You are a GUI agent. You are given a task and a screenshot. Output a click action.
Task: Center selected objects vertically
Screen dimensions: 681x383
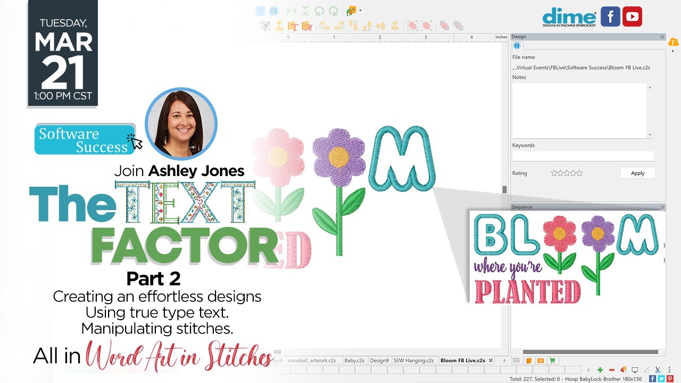[x=395, y=26]
